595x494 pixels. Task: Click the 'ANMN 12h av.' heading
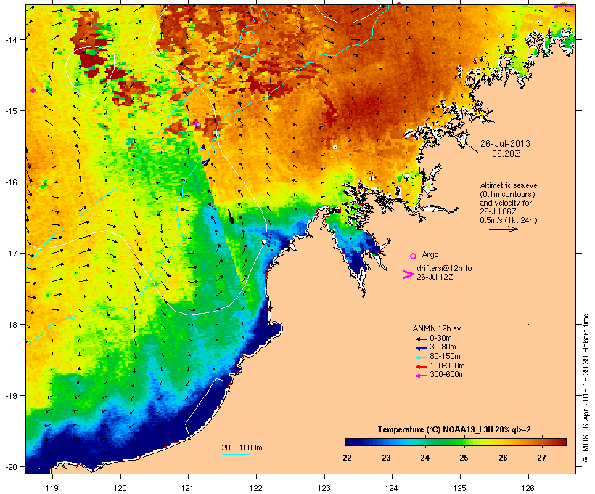[438, 328]
